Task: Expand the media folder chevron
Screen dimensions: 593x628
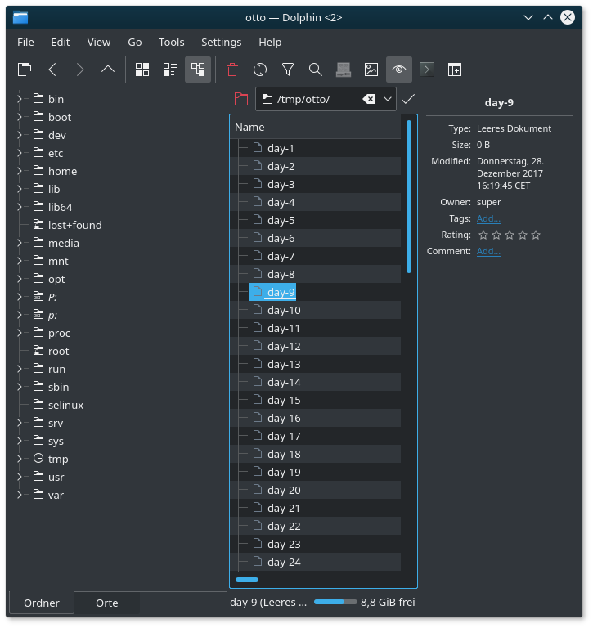Action: [x=20, y=243]
